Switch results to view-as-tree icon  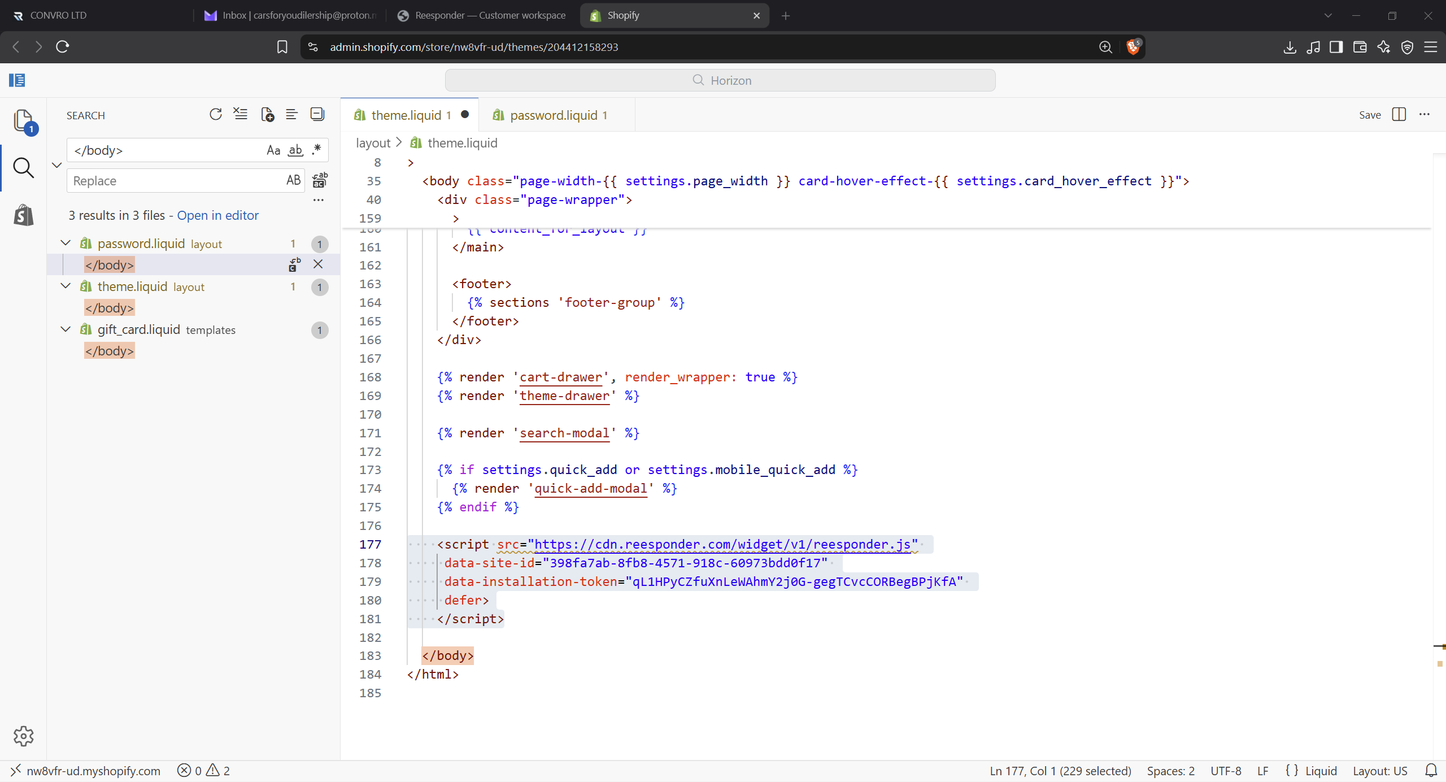(291, 115)
